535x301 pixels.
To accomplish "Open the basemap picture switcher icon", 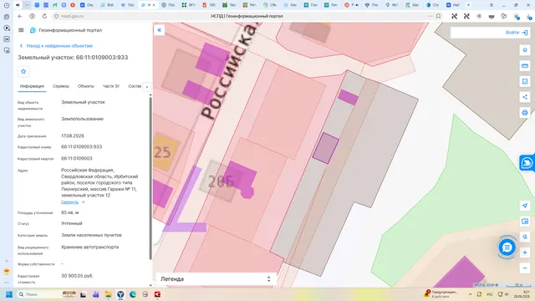I will [x=525, y=222].
